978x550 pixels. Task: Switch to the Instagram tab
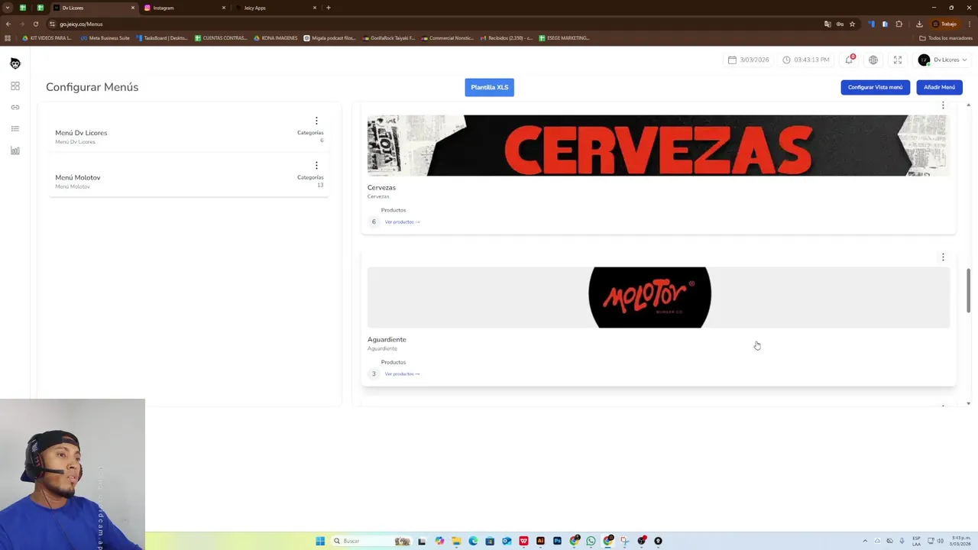183,8
